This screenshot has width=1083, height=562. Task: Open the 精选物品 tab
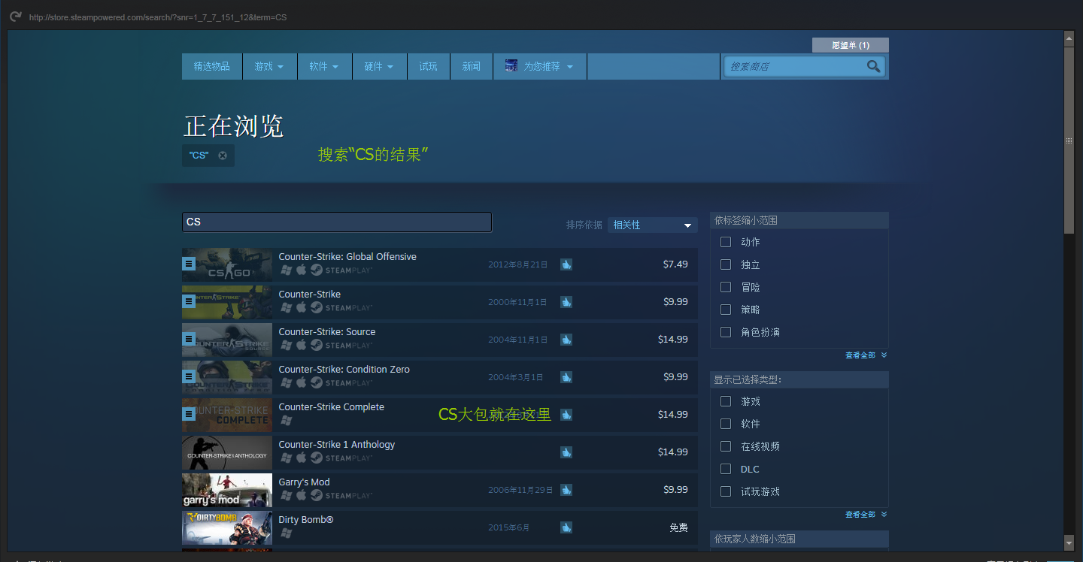click(212, 66)
